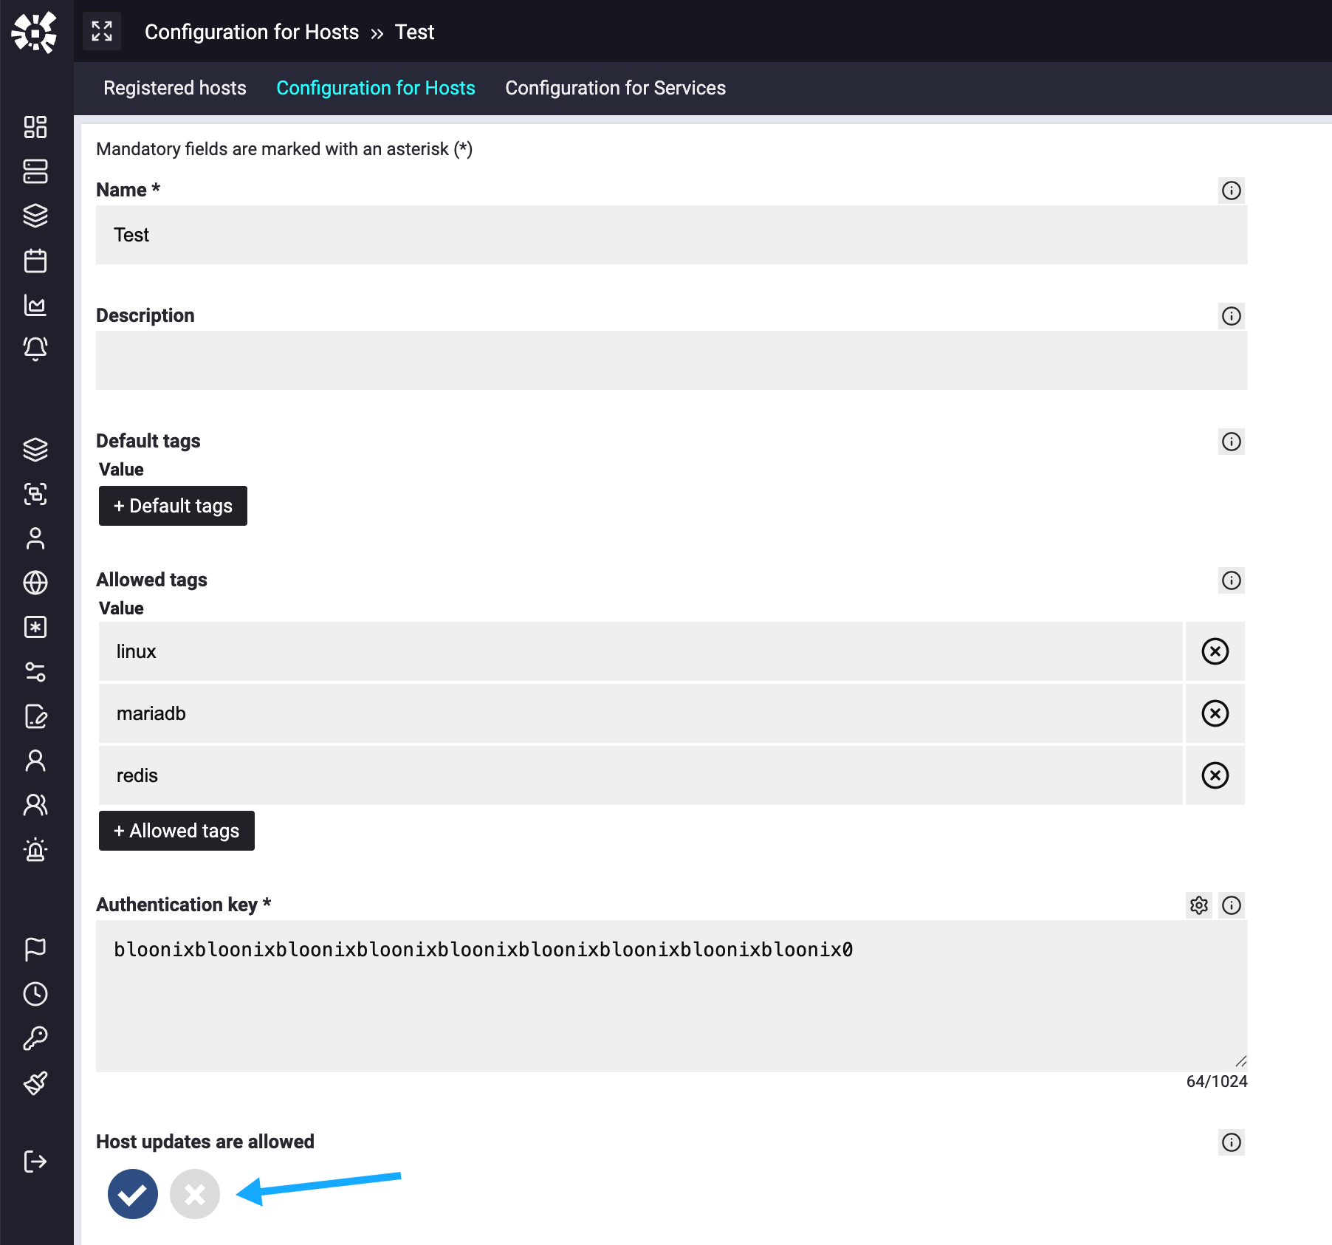Generate key using Authentication key gear icon

(x=1199, y=905)
